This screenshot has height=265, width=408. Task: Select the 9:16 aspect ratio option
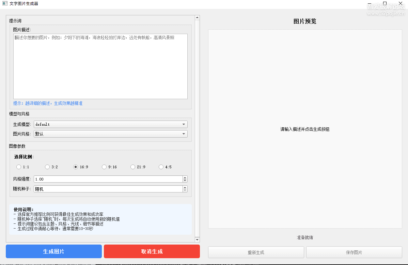(104, 167)
